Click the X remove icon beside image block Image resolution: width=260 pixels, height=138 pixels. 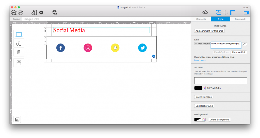click(45, 38)
